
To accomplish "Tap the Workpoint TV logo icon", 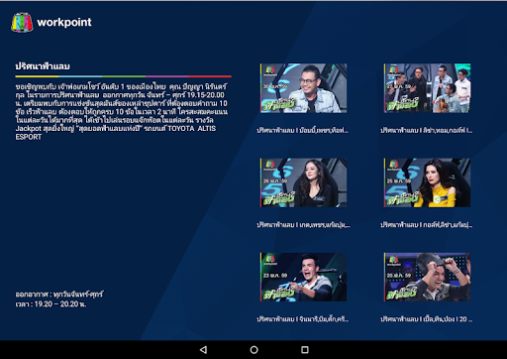I will point(22,23).
